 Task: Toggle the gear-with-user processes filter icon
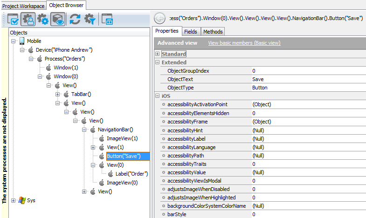(x=28, y=19)
